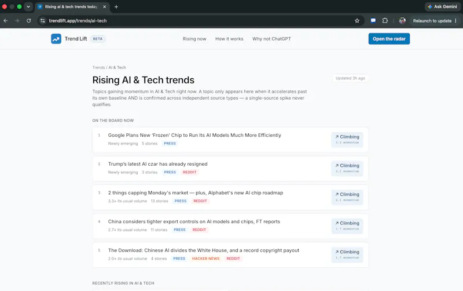Click ON THE BOARD NOW section label
The height and width of the screenshot is (291, 463).
(113, 121)
